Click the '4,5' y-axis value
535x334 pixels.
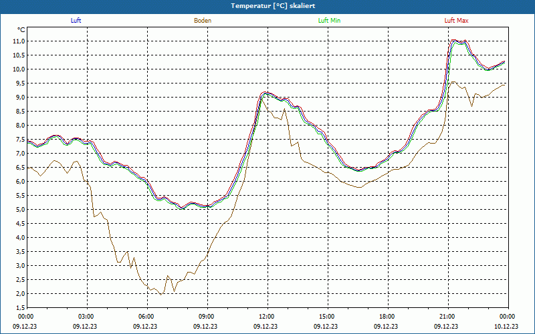click(20, 224)
